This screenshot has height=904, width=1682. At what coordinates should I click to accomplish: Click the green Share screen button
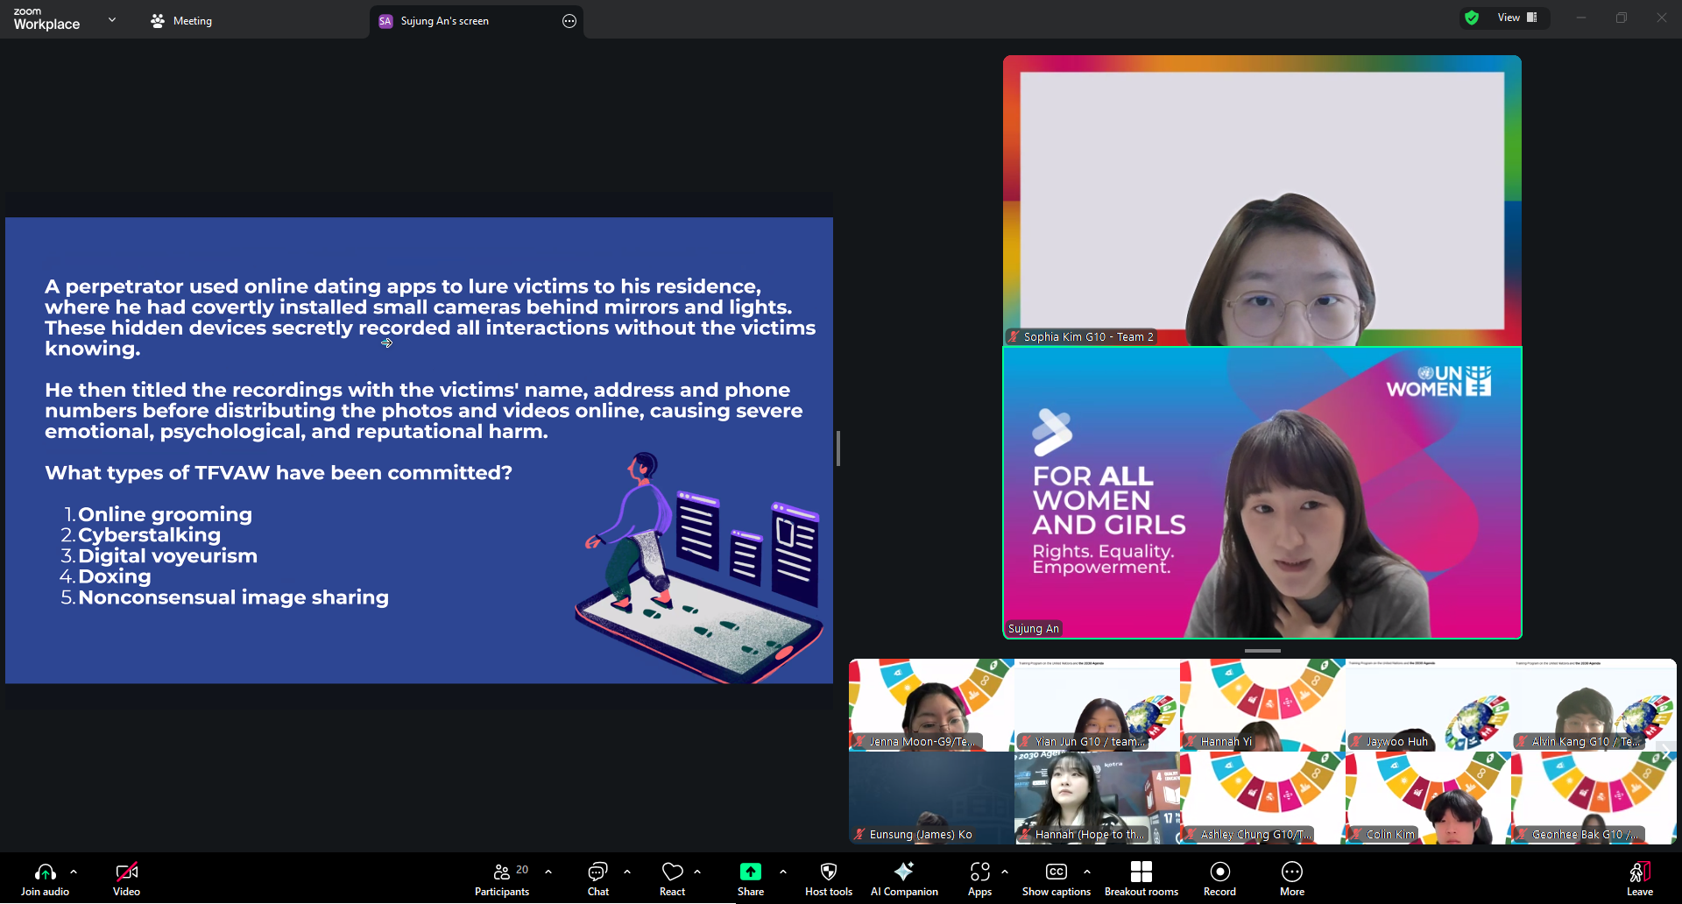coord(751,872)
